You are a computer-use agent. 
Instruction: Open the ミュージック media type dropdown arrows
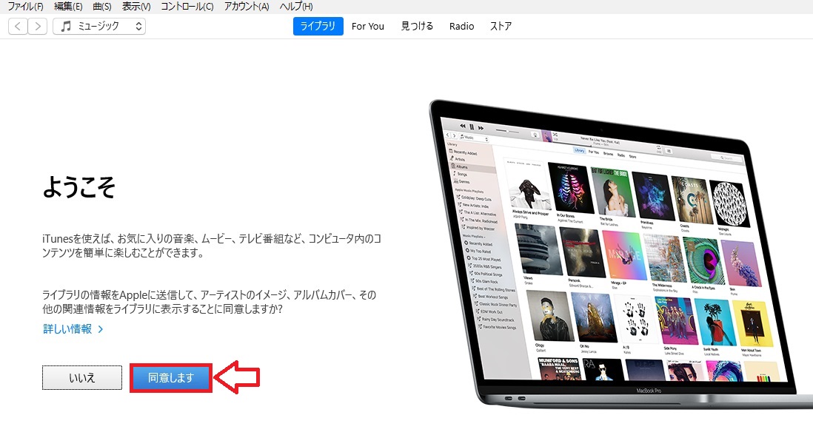(138, 27)
